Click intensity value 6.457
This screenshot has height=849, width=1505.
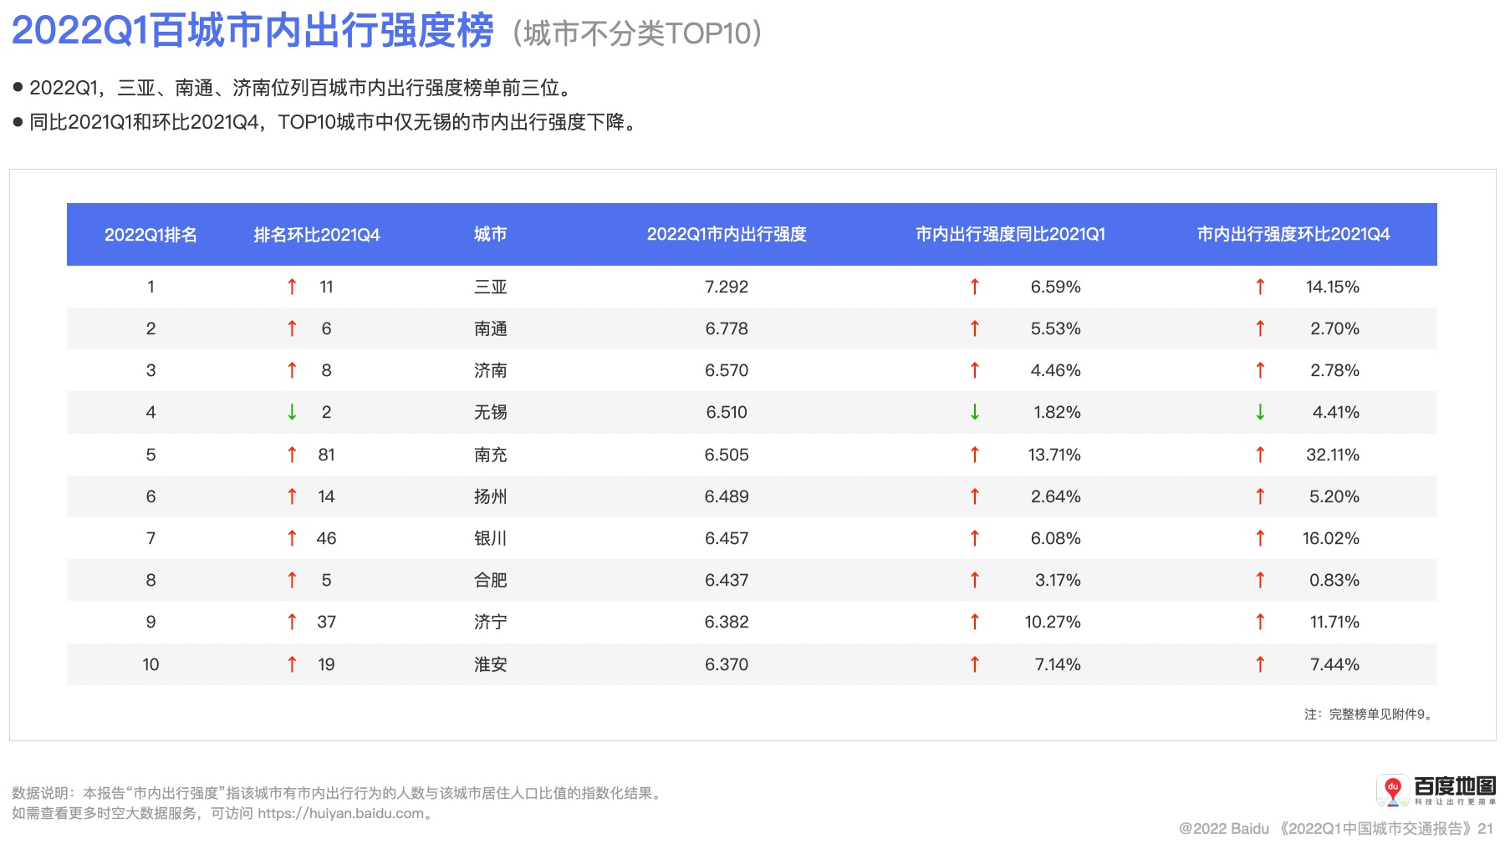[x=727, y=538]
